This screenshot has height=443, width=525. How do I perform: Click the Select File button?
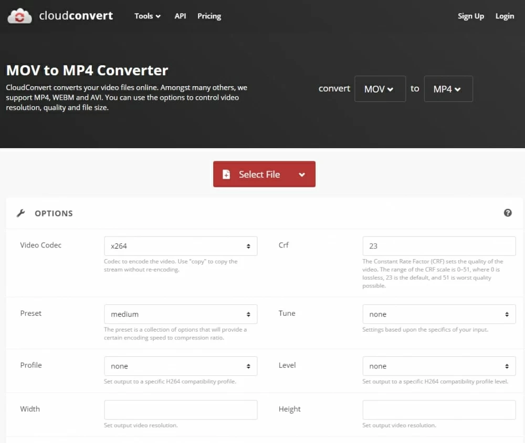[x=264, y=174]
